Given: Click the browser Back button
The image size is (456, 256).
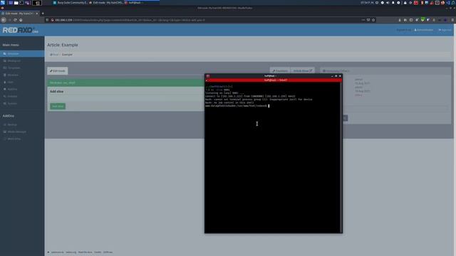Looking at the screenshot, I should pyautogui.click(x=4, y=20).
